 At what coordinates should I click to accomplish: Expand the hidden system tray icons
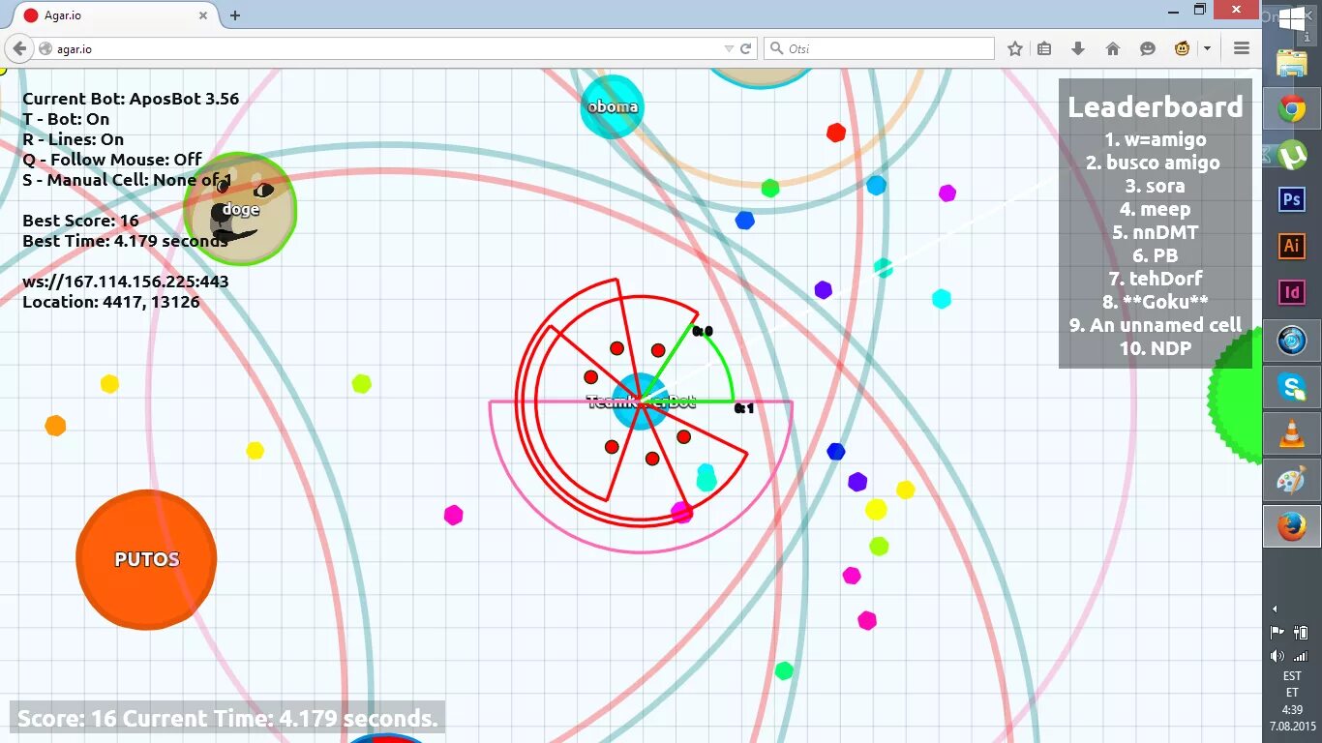pos(1275,609)
